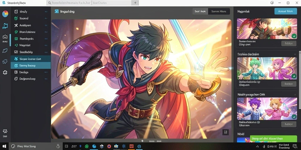The width and height of the screenshot is (301, 150).
Task: Open the circular profile avatar at top left
Action: 5,14
